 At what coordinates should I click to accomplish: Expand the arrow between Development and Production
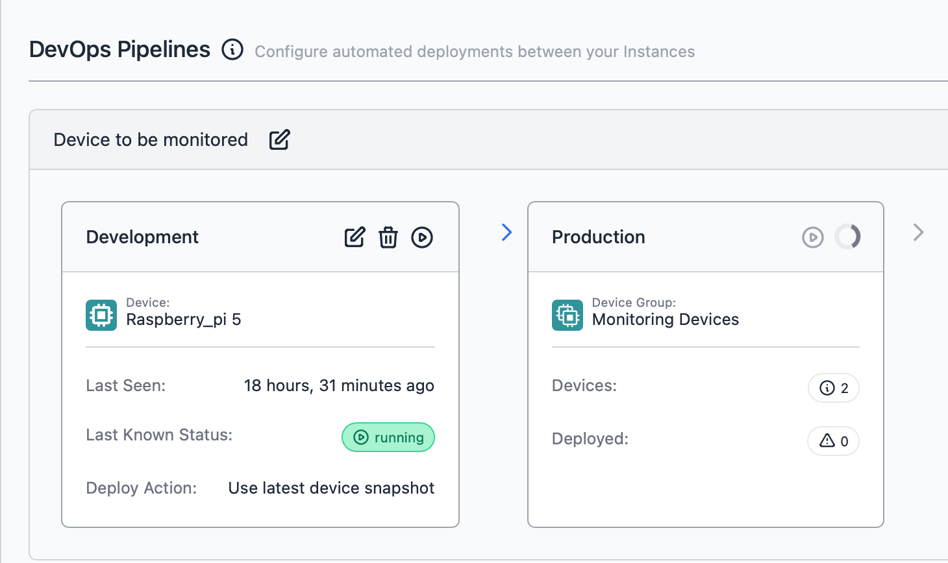click(x=506, y=233)
